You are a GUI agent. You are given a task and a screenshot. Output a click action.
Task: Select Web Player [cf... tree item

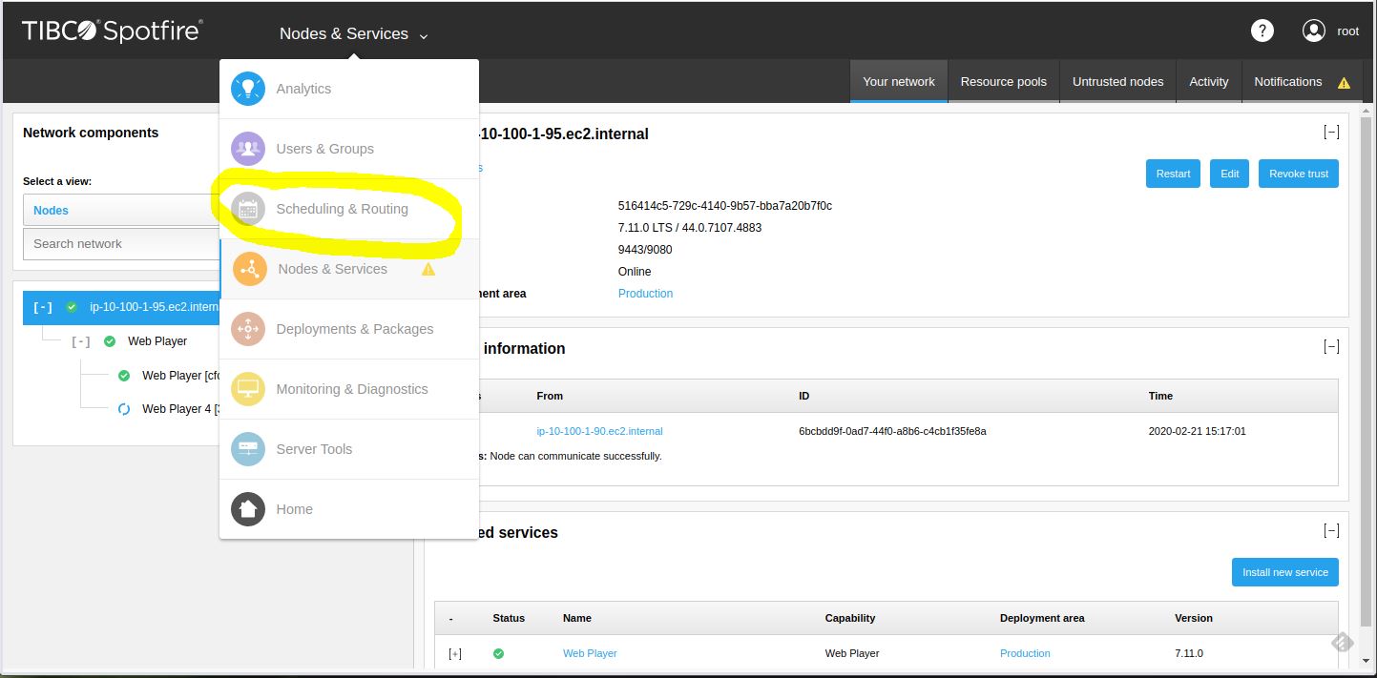(181, 376)
